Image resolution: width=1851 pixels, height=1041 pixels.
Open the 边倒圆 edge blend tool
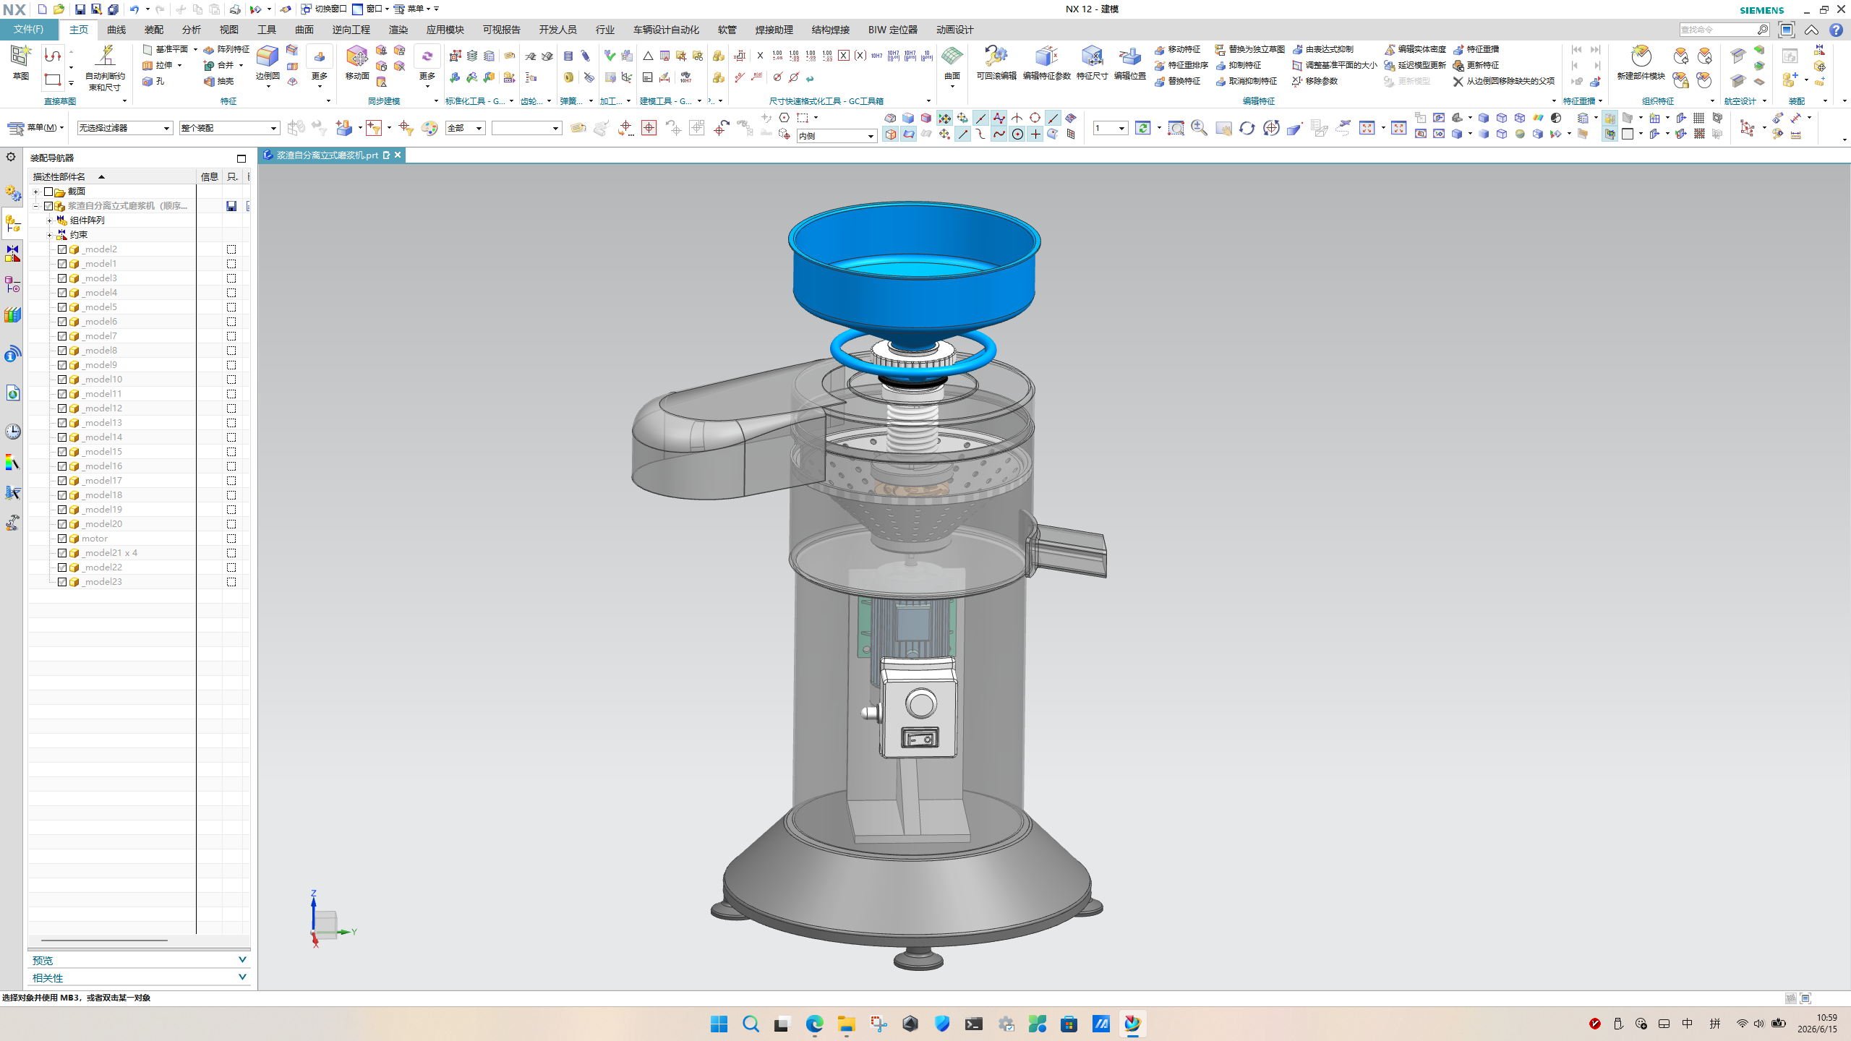[268, 56]
